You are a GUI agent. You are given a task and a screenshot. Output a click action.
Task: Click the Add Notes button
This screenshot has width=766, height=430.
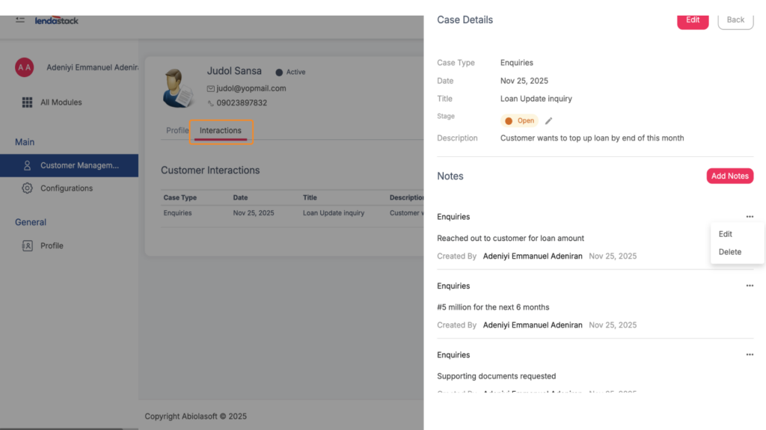tap(729, 176)
